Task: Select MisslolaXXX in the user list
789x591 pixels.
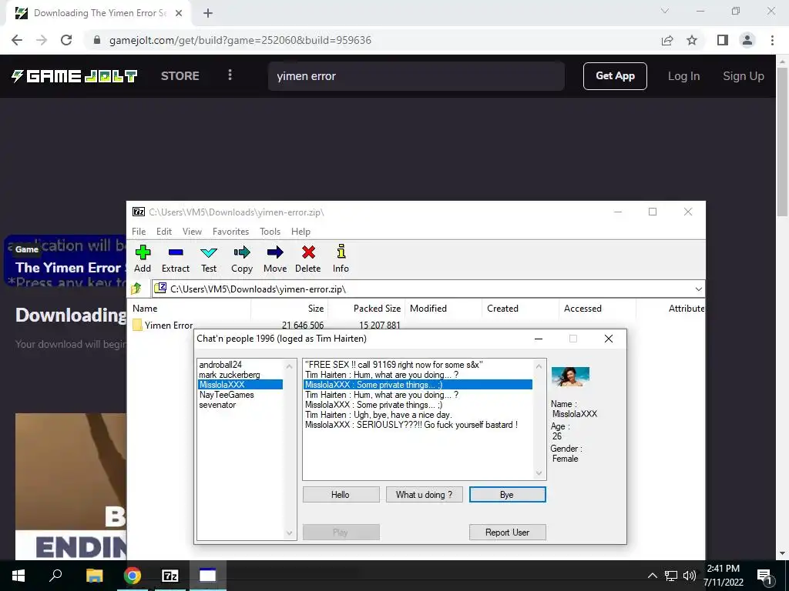Action: (240, 385)
